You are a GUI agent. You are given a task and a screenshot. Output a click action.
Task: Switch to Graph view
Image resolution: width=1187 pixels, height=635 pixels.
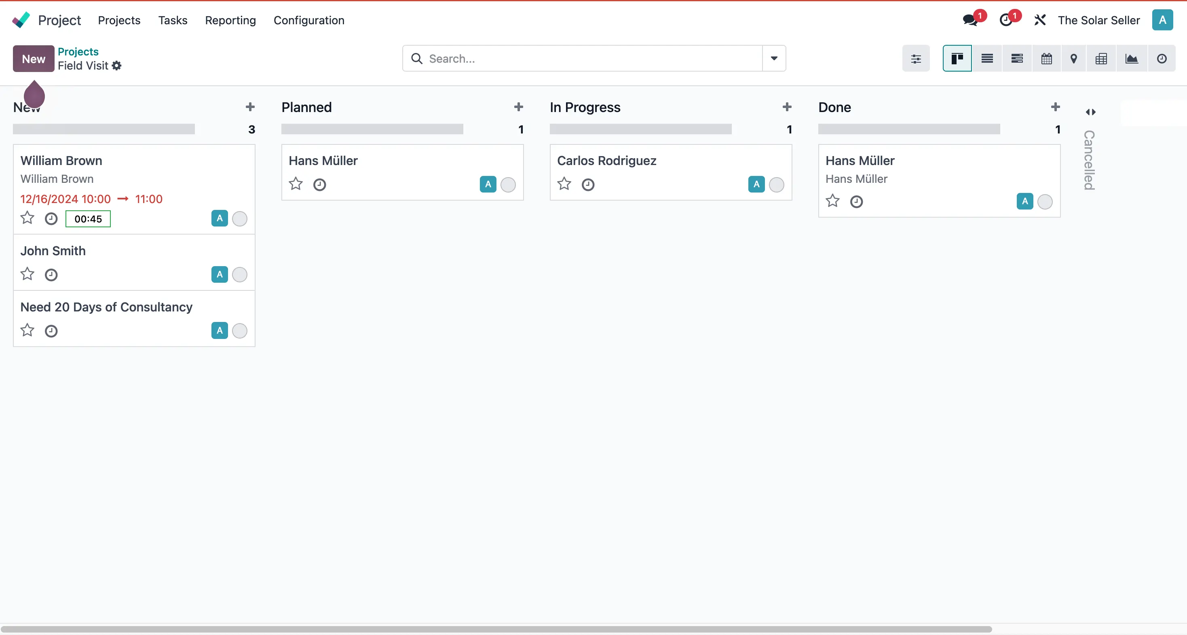click(1132, 59)
